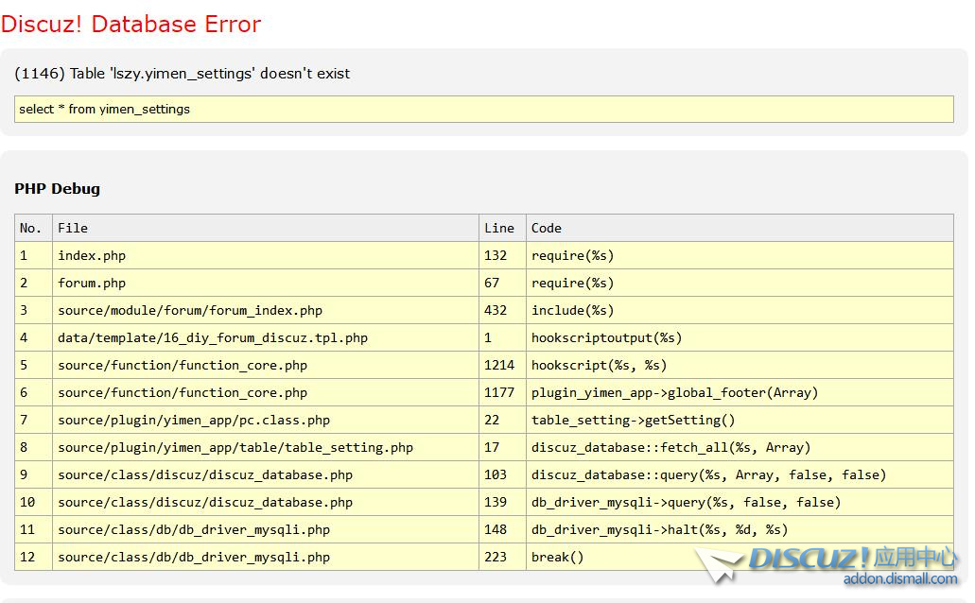
Task: Click the table_setting.php file entry
Action: pos(235,447)
